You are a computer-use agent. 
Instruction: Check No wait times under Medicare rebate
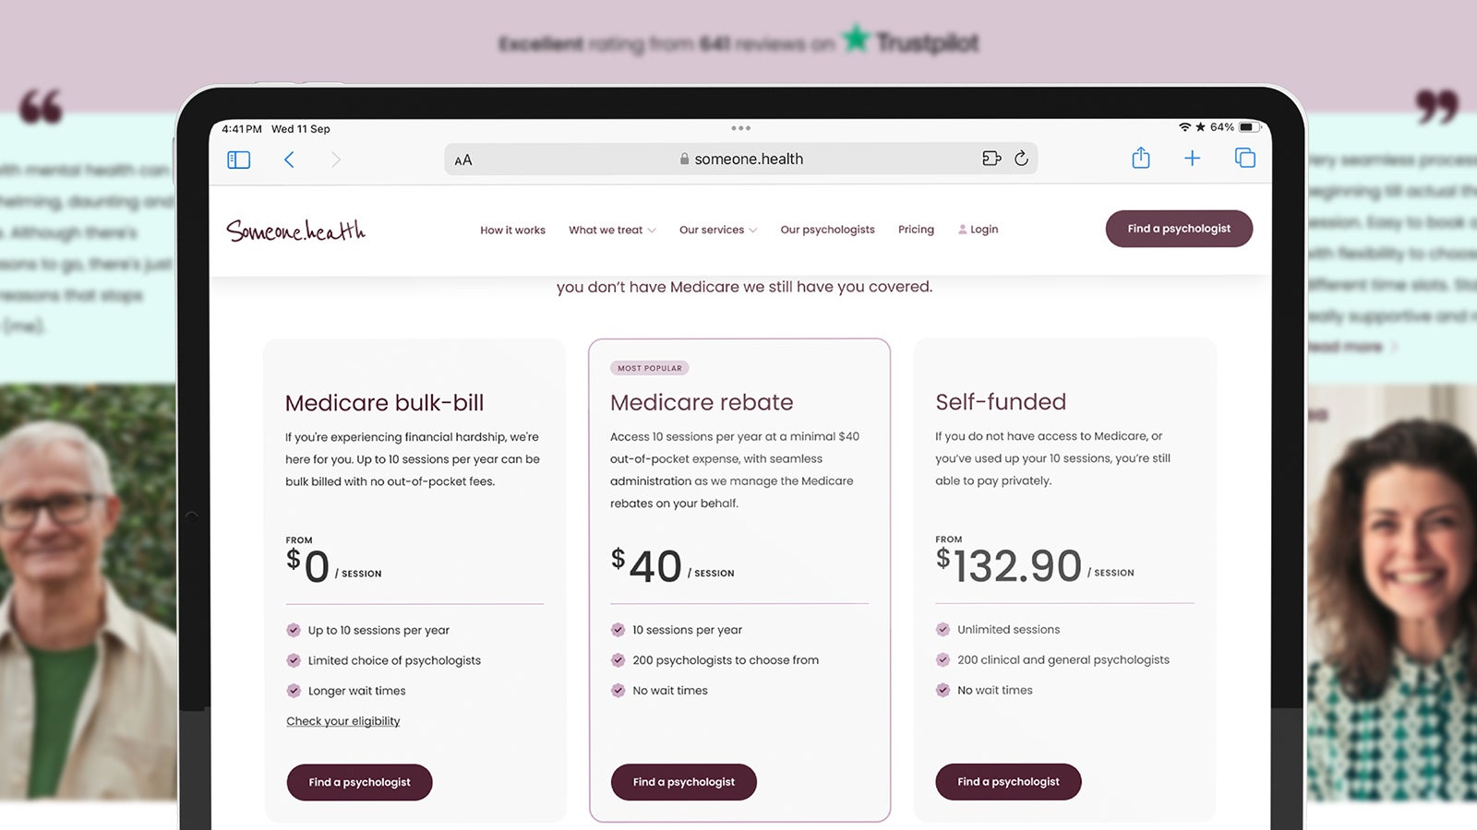click(x=618, y=690)
